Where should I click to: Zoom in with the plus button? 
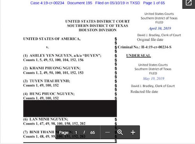tap(133, 132)
